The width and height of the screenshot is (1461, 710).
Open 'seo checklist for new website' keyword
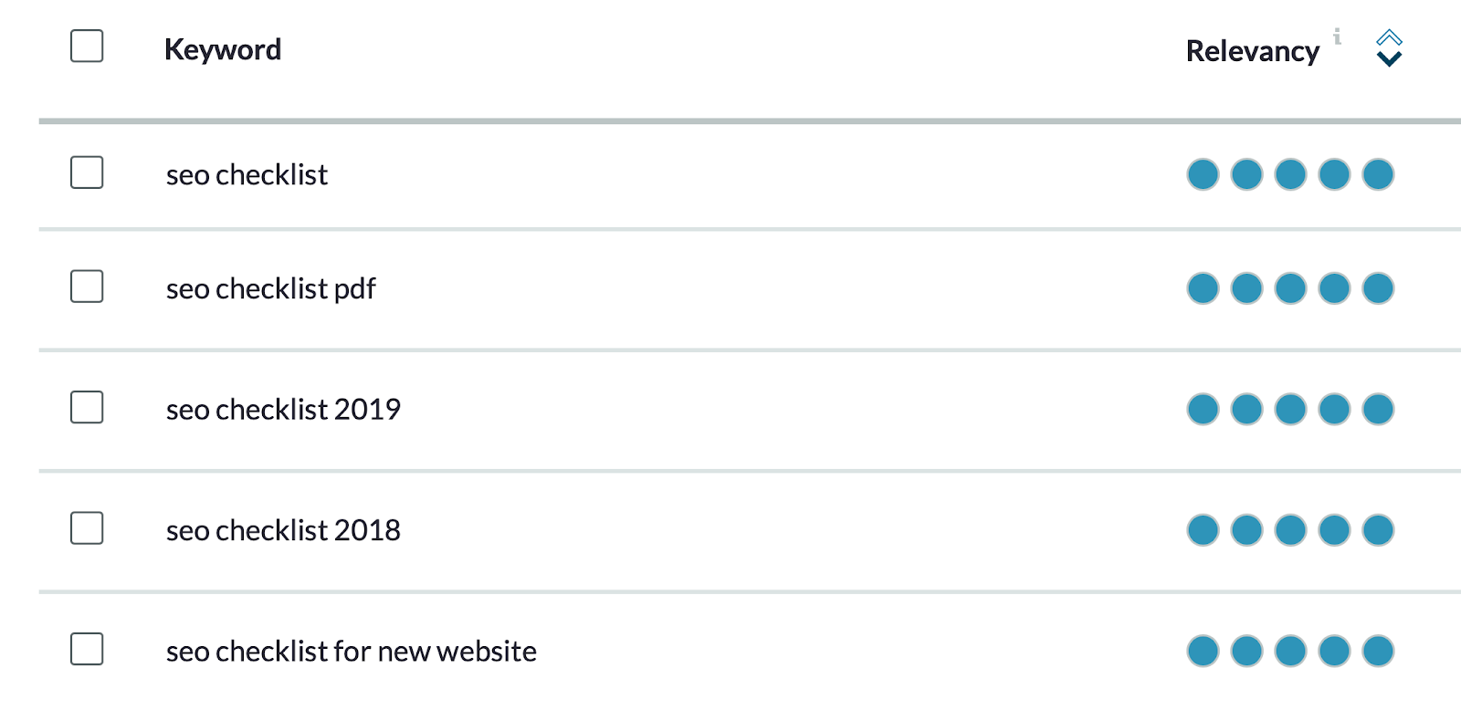pos(351,651)
